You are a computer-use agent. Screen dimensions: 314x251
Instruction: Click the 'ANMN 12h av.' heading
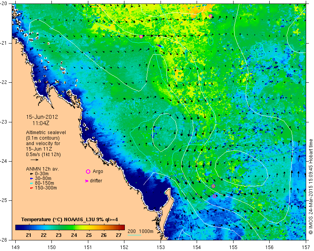pyautogui.click(x=42, y=169)
